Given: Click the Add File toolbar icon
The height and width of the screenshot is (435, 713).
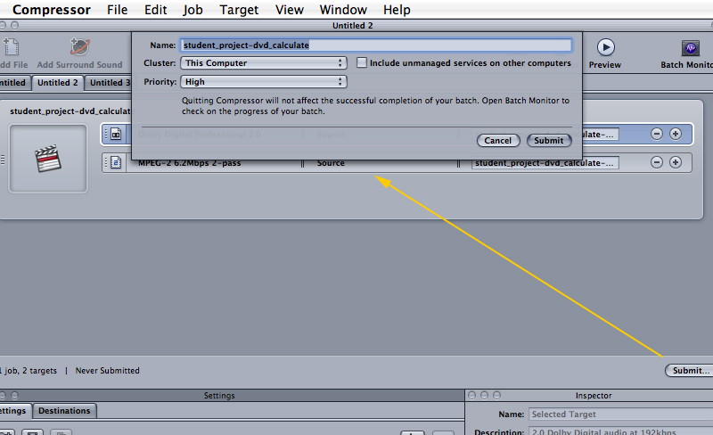Looking at the screenshot, I should click(12, 47).
